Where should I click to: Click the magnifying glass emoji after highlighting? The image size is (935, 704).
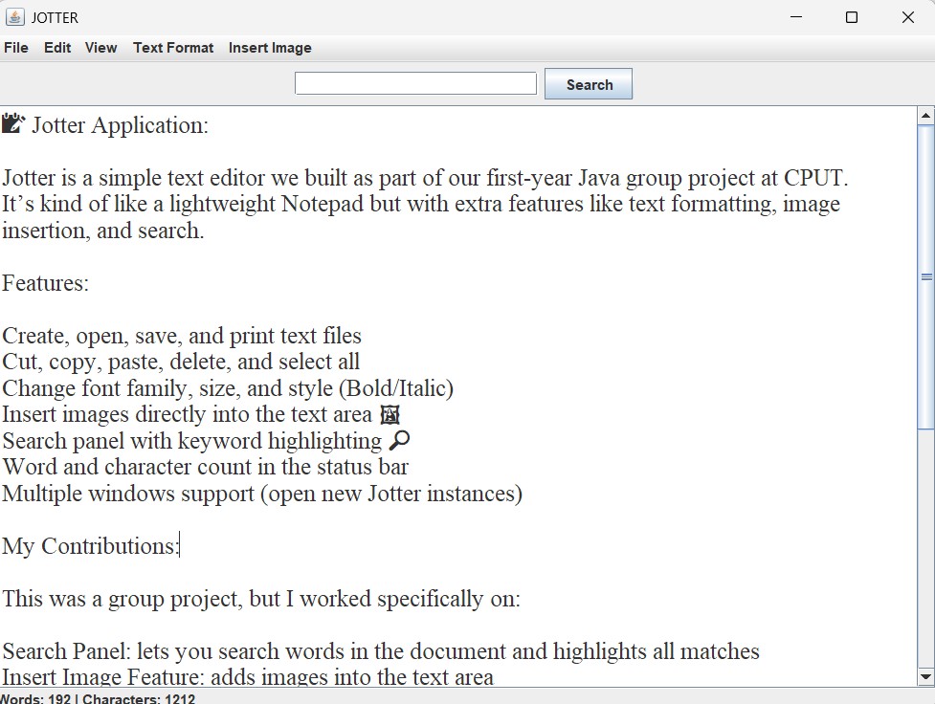[x=400, y=441]
